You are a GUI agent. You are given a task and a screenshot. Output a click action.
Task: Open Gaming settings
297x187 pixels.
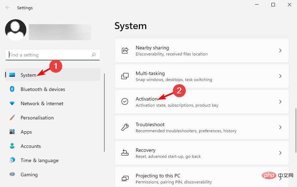pos(53,175)
